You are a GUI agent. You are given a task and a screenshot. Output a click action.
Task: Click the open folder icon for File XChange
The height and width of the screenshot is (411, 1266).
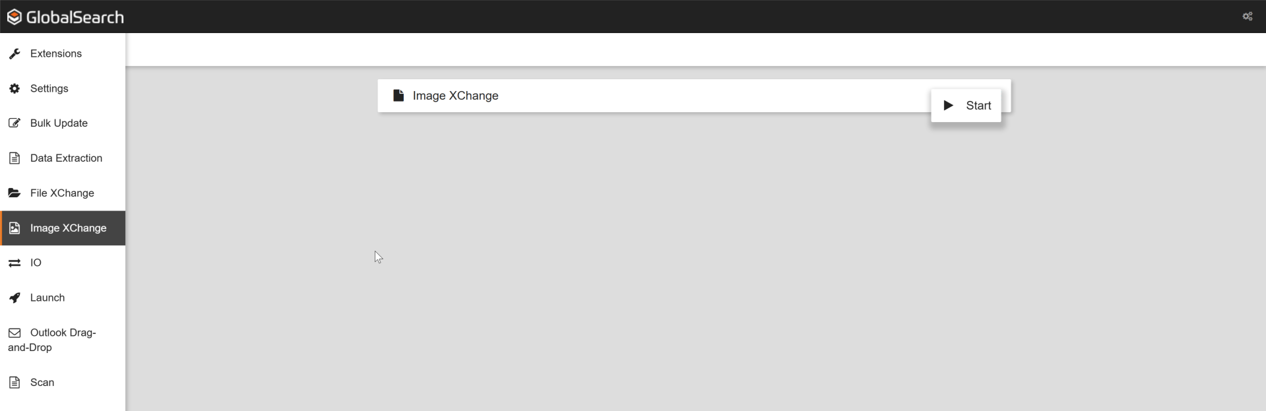[x=15, y=193]
